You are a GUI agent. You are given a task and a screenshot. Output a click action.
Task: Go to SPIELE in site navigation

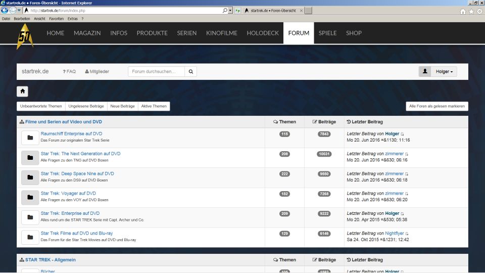tap(327, 33)
